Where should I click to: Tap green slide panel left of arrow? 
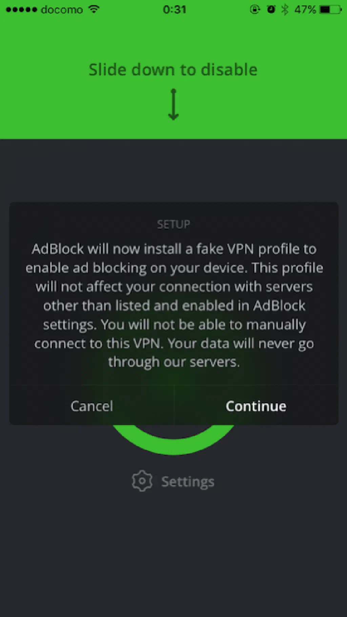pyautogui.click(x=85, y=105)
